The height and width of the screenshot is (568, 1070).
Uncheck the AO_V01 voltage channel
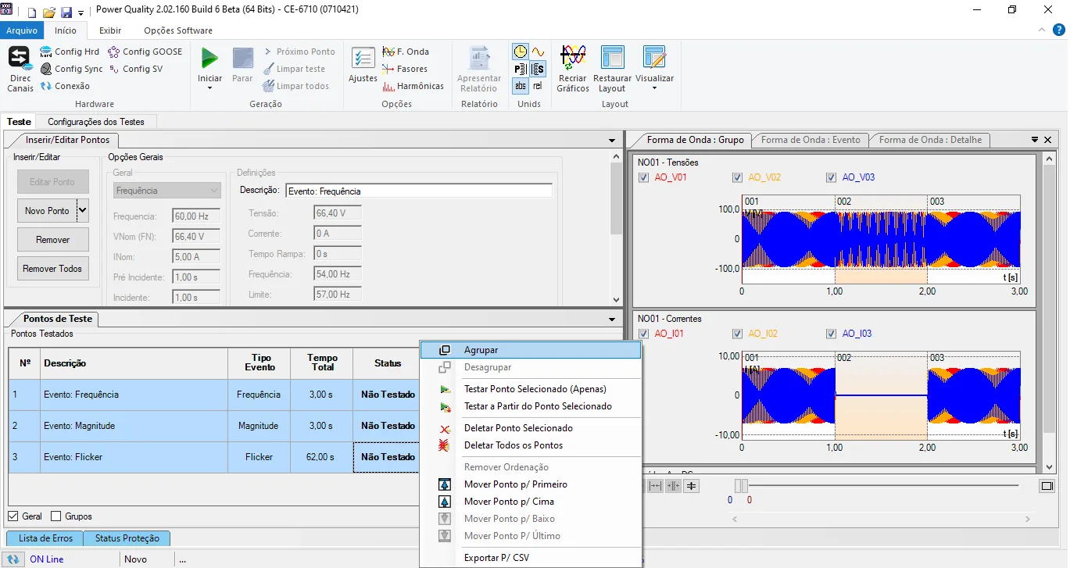point(643,177)
